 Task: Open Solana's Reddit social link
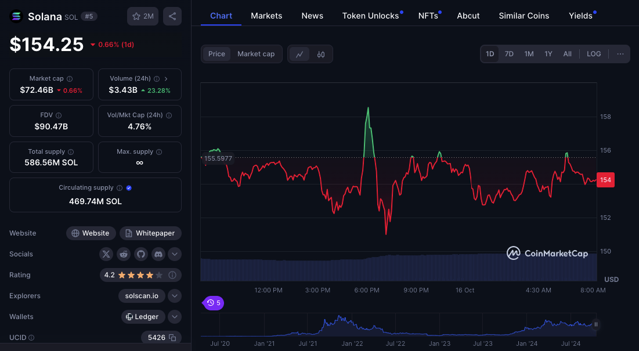point(124,254)
